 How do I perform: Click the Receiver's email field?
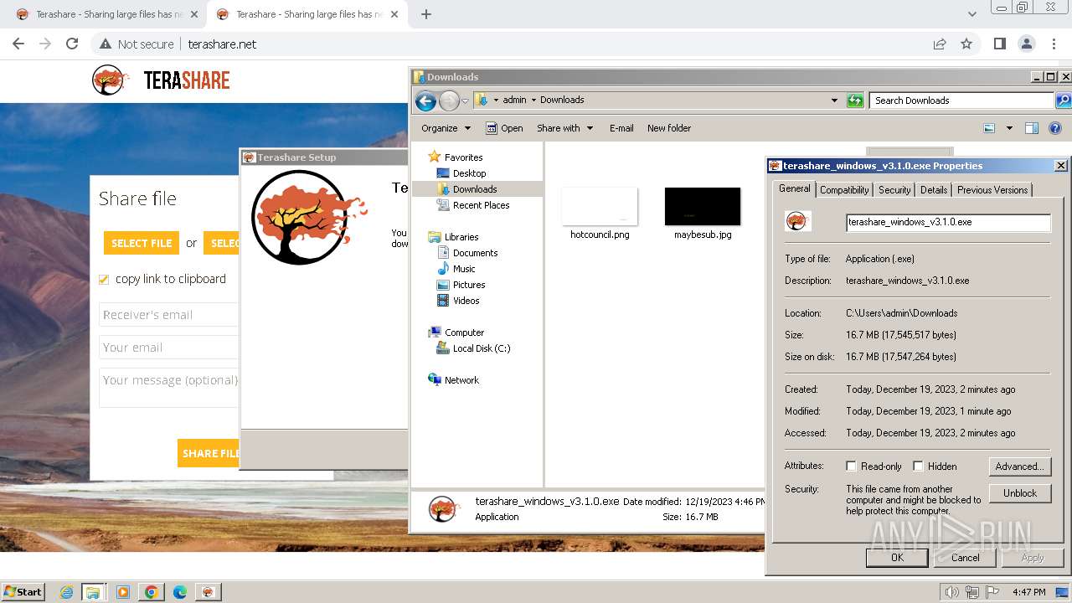169,315
